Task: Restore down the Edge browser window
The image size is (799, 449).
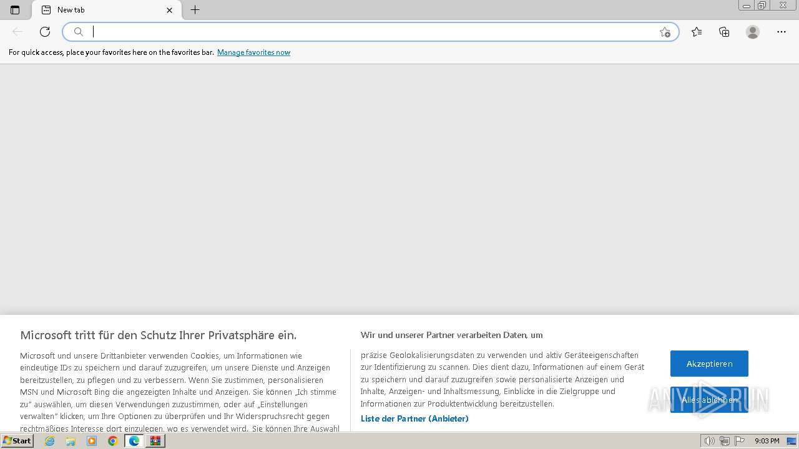Action: point(762,6)
